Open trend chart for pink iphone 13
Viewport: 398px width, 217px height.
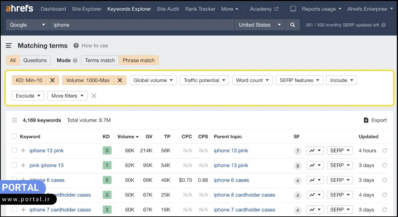[x=315, y=165]
